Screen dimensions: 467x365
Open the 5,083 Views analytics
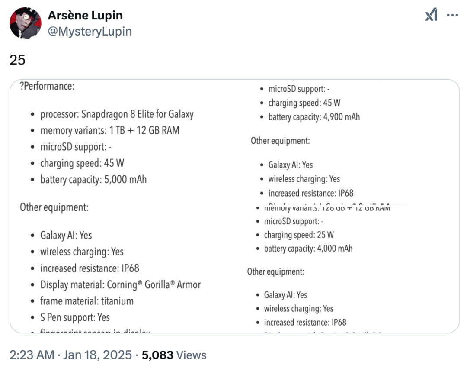174,355
